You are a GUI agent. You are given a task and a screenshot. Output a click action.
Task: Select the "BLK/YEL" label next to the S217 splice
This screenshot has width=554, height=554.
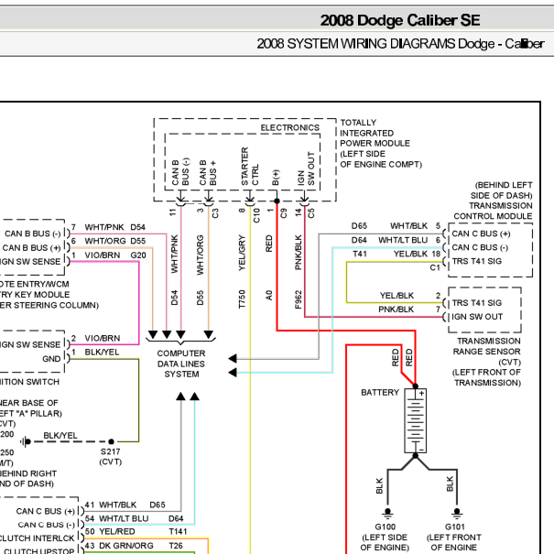(60, 435)
